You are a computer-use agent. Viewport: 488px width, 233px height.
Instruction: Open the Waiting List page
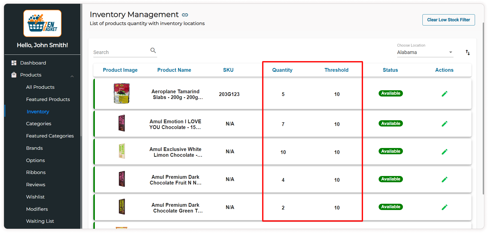tap(40, 221)
